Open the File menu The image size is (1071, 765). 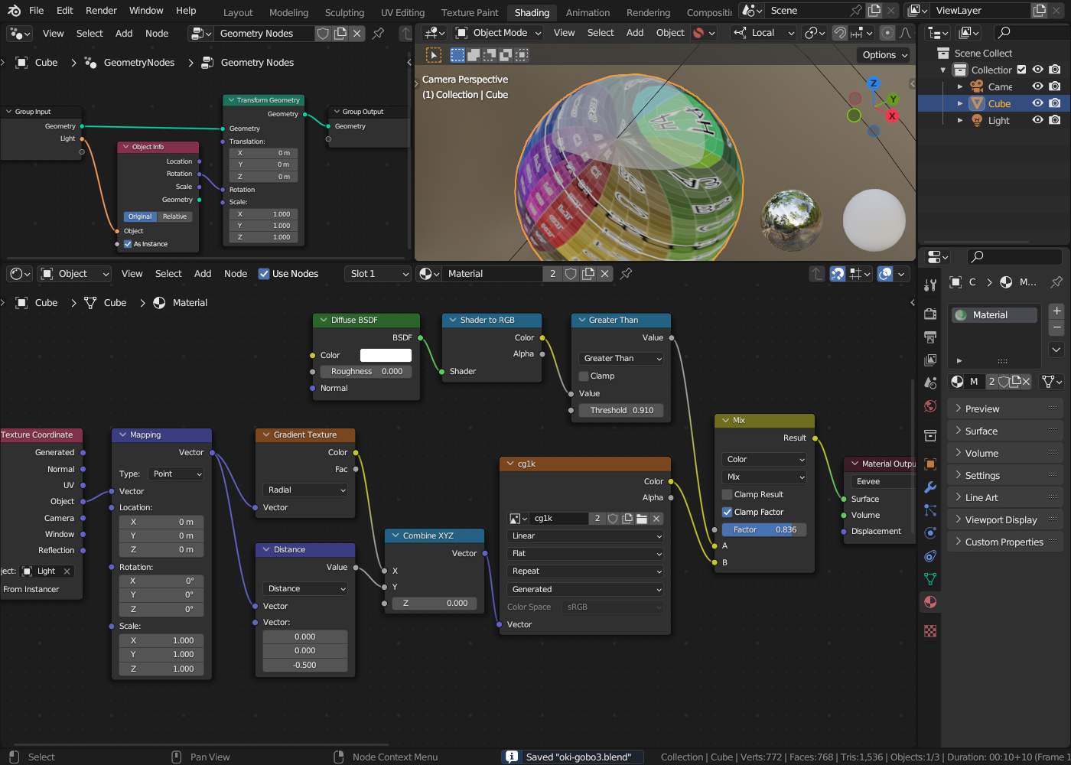pos(36,11)
